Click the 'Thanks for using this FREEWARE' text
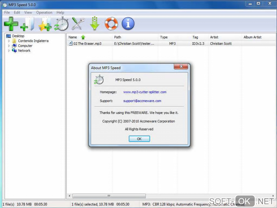The width and height of the screenshot is (277, 208). (139, 113)
